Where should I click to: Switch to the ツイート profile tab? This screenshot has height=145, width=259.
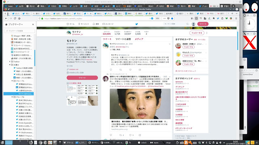tap(107, 39)
